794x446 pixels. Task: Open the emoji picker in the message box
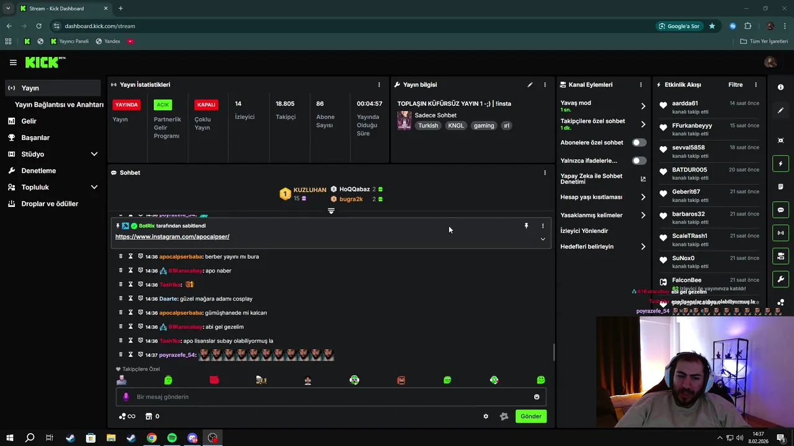pos(537,397)
